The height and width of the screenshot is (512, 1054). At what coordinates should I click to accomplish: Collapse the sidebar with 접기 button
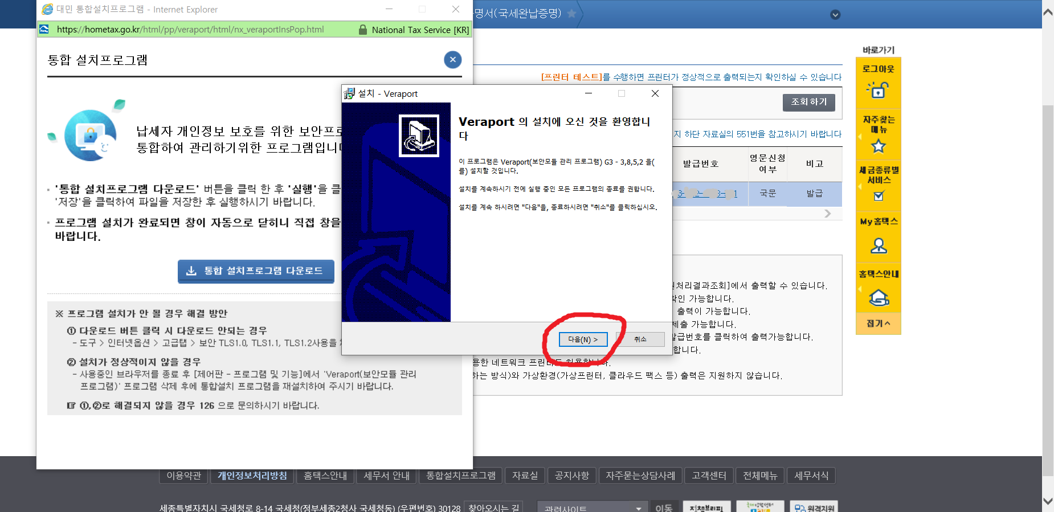(878, 323)
